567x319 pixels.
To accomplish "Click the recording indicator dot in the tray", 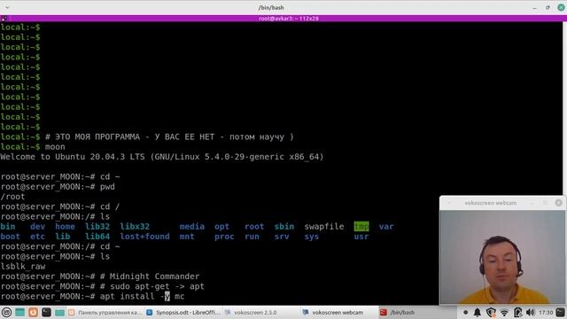I will 465,312.
